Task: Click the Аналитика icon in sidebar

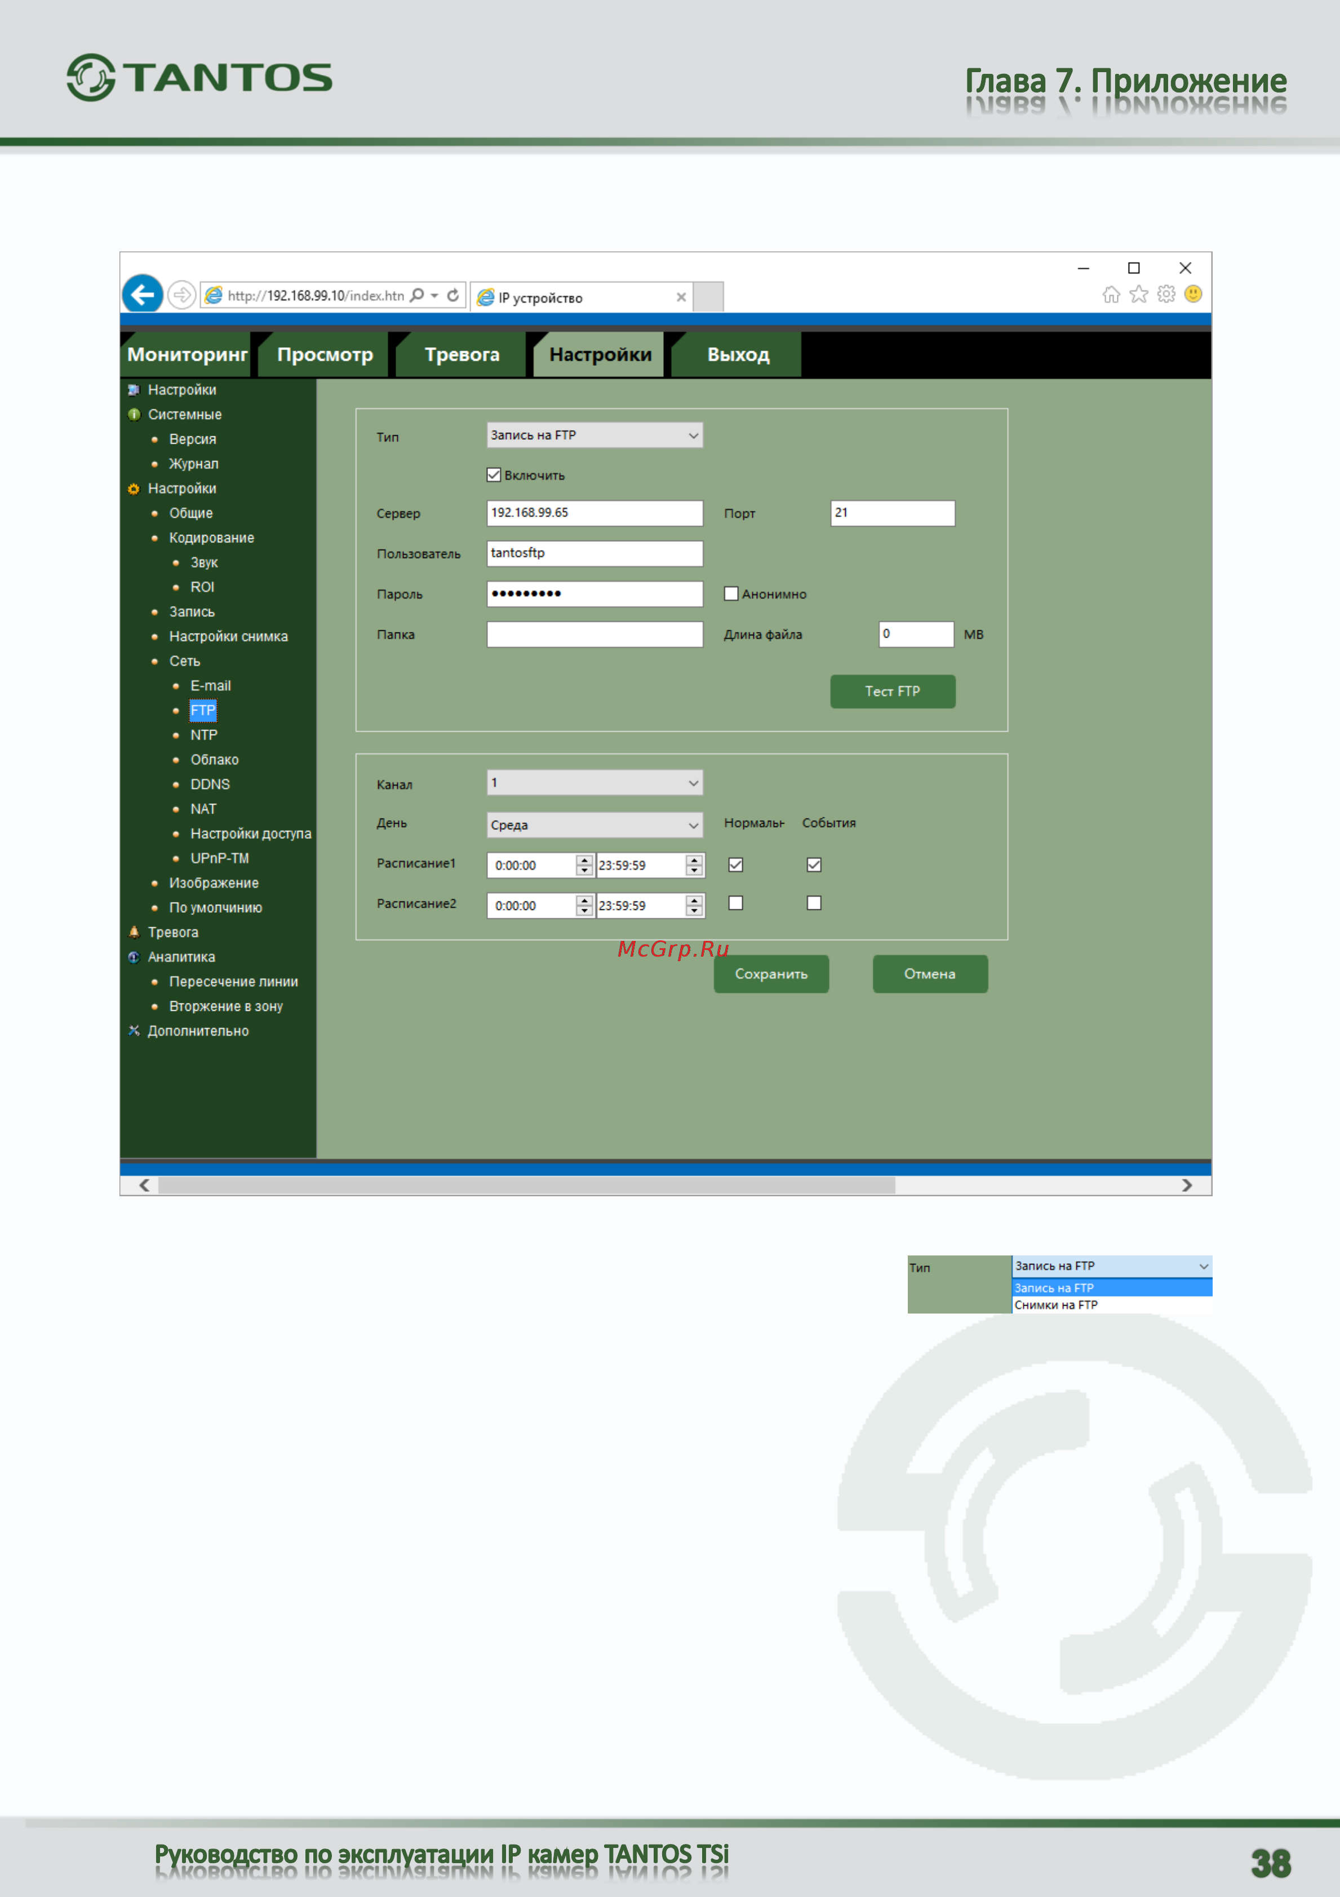Action: click(134, 957)
